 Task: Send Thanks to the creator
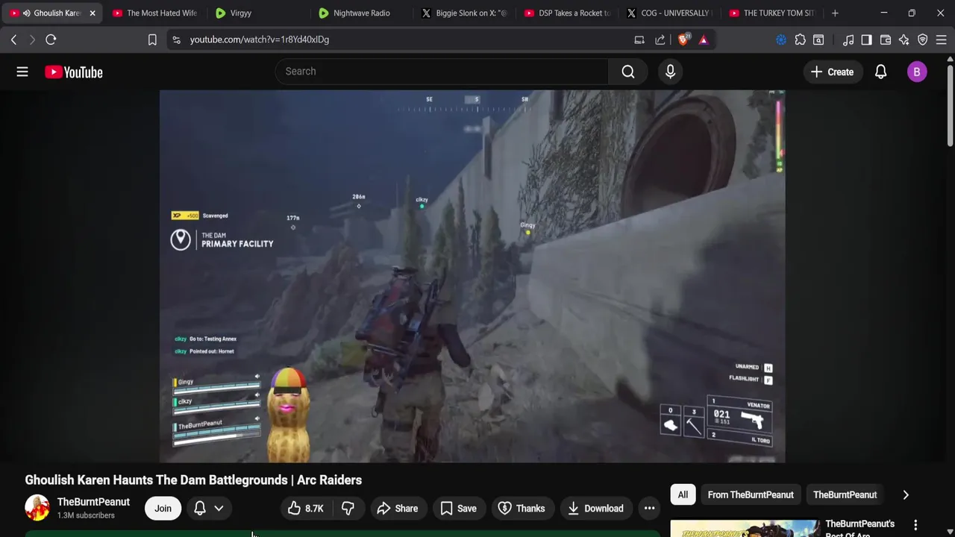point(522,508)
